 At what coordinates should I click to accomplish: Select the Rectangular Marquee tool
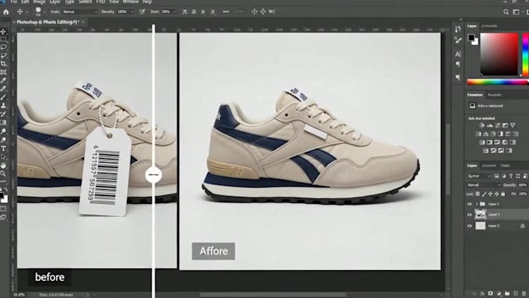[x=3, y=40]
